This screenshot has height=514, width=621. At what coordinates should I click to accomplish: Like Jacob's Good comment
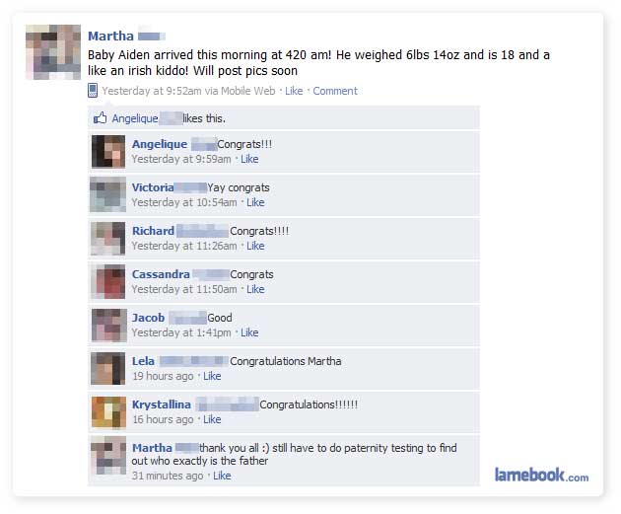tap(249, 332)
